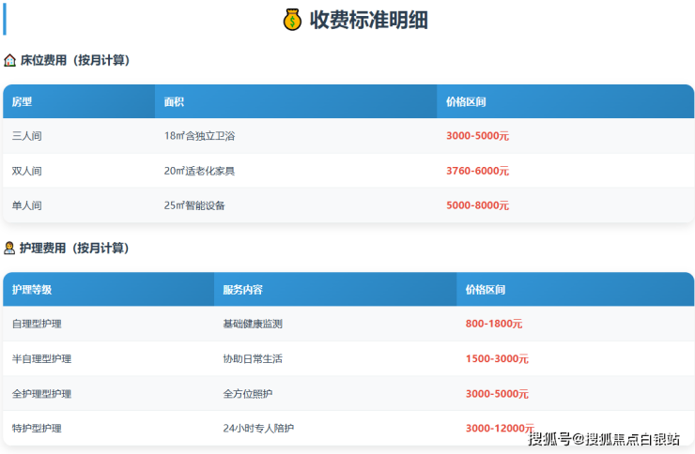This screenshot has height=454, width=695.
Task: Click the 协助日常生活 service description
Action: pos(253,358)
